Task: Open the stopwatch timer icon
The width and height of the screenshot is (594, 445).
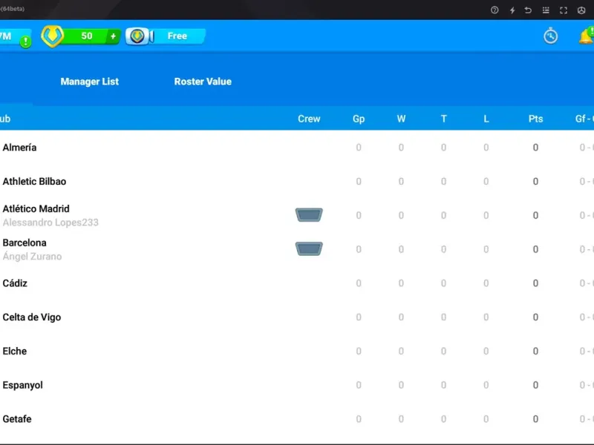Action: (550, 36)
